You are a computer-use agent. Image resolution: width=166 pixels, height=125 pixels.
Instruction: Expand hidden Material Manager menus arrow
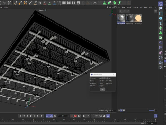155,7
